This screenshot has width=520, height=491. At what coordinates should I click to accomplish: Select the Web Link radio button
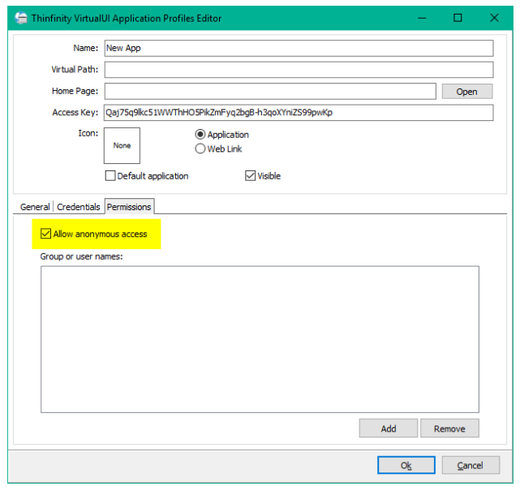(200, 149)
